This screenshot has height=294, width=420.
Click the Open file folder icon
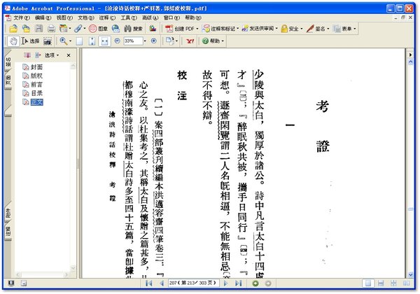13,29
